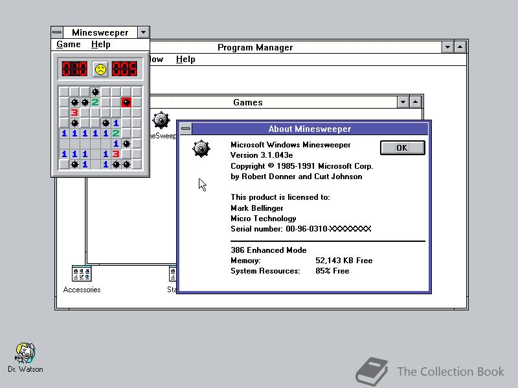Image resolution: width=518 pixels, height=388 pixels.
Task: Click the mine directly below the upper red 3
Action: point(74,123)
